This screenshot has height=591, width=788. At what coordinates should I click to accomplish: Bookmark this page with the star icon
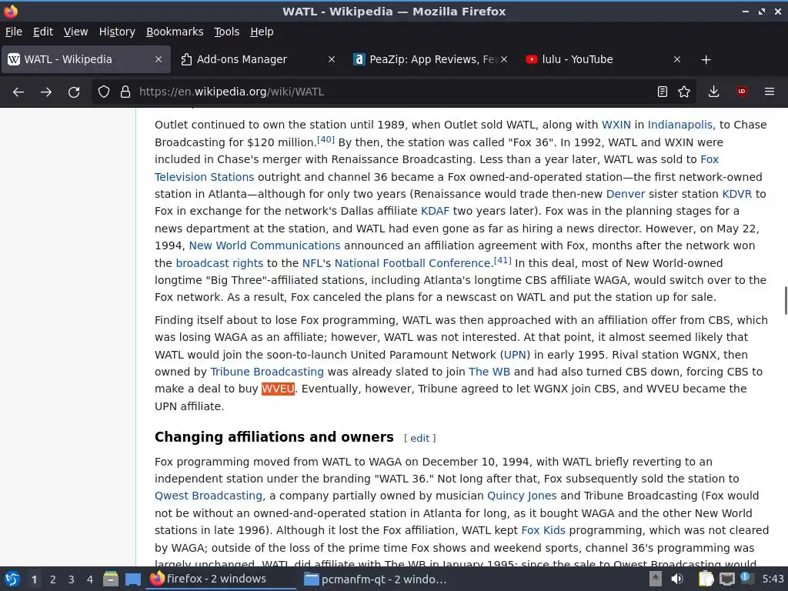(x=684, y=92)
